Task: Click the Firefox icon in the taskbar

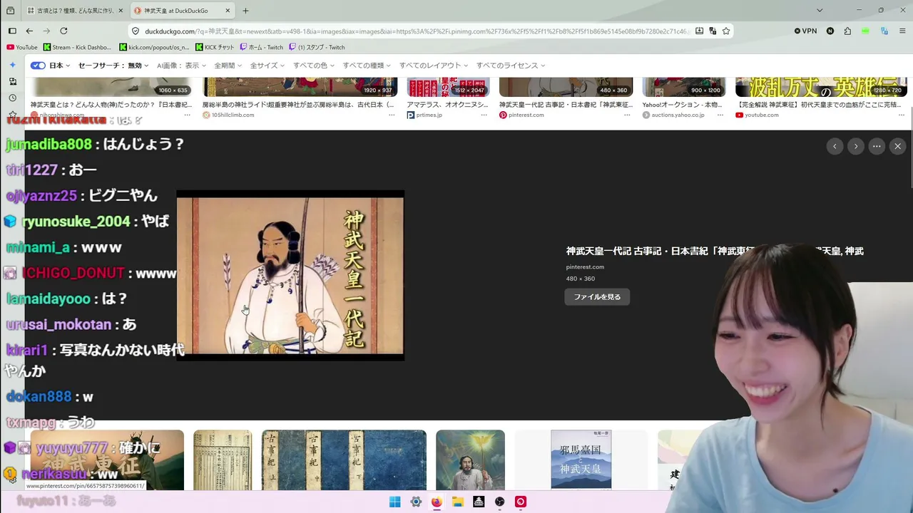Action: (x=437, y=502)
